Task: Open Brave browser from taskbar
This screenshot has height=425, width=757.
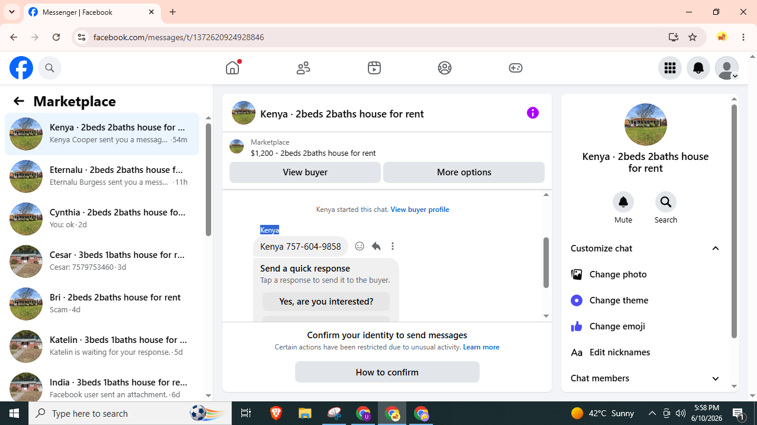Action: 276,413
